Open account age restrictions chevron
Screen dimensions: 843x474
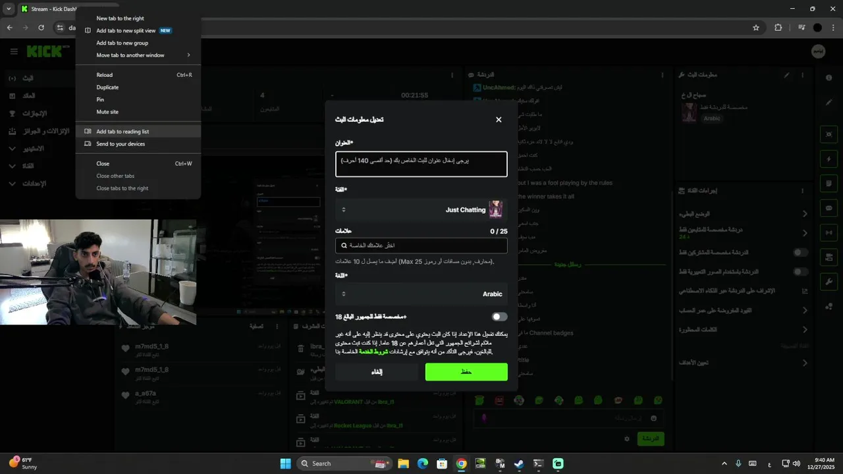(x=804, y=310)
